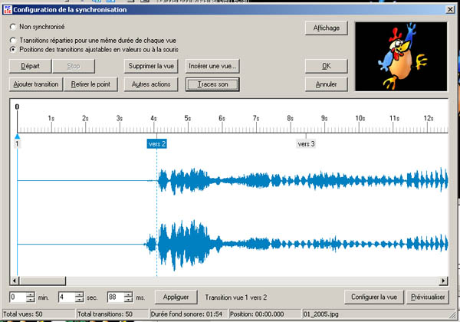Increase milliseconds with the up spinner arrow

pos(128,294)
